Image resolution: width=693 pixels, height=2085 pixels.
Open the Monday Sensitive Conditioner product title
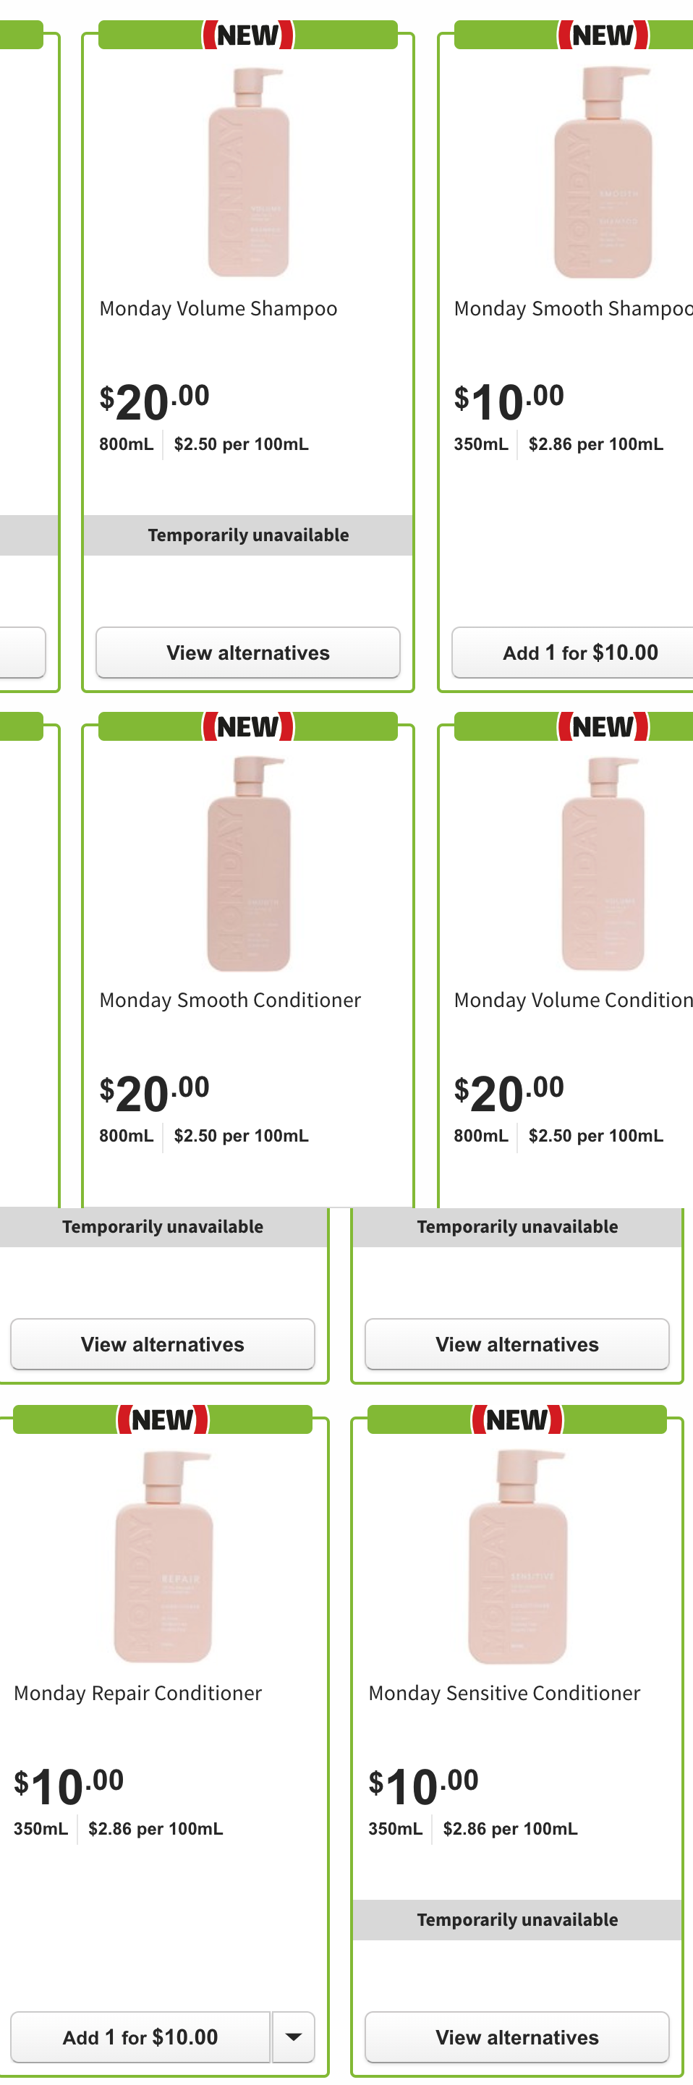(x=503, y=1692)
